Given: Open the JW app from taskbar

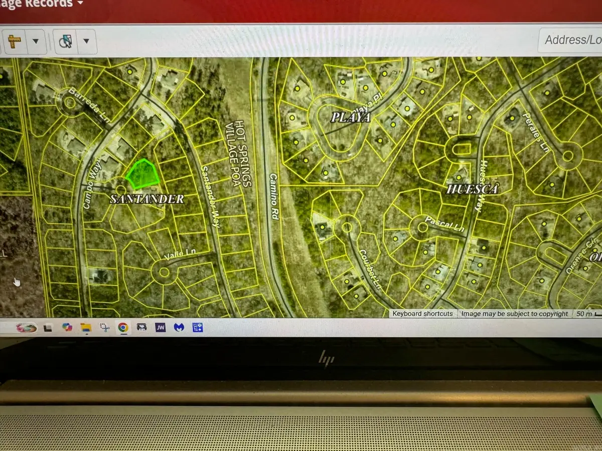Looking at the screenshot, I should tap(161, 328).
